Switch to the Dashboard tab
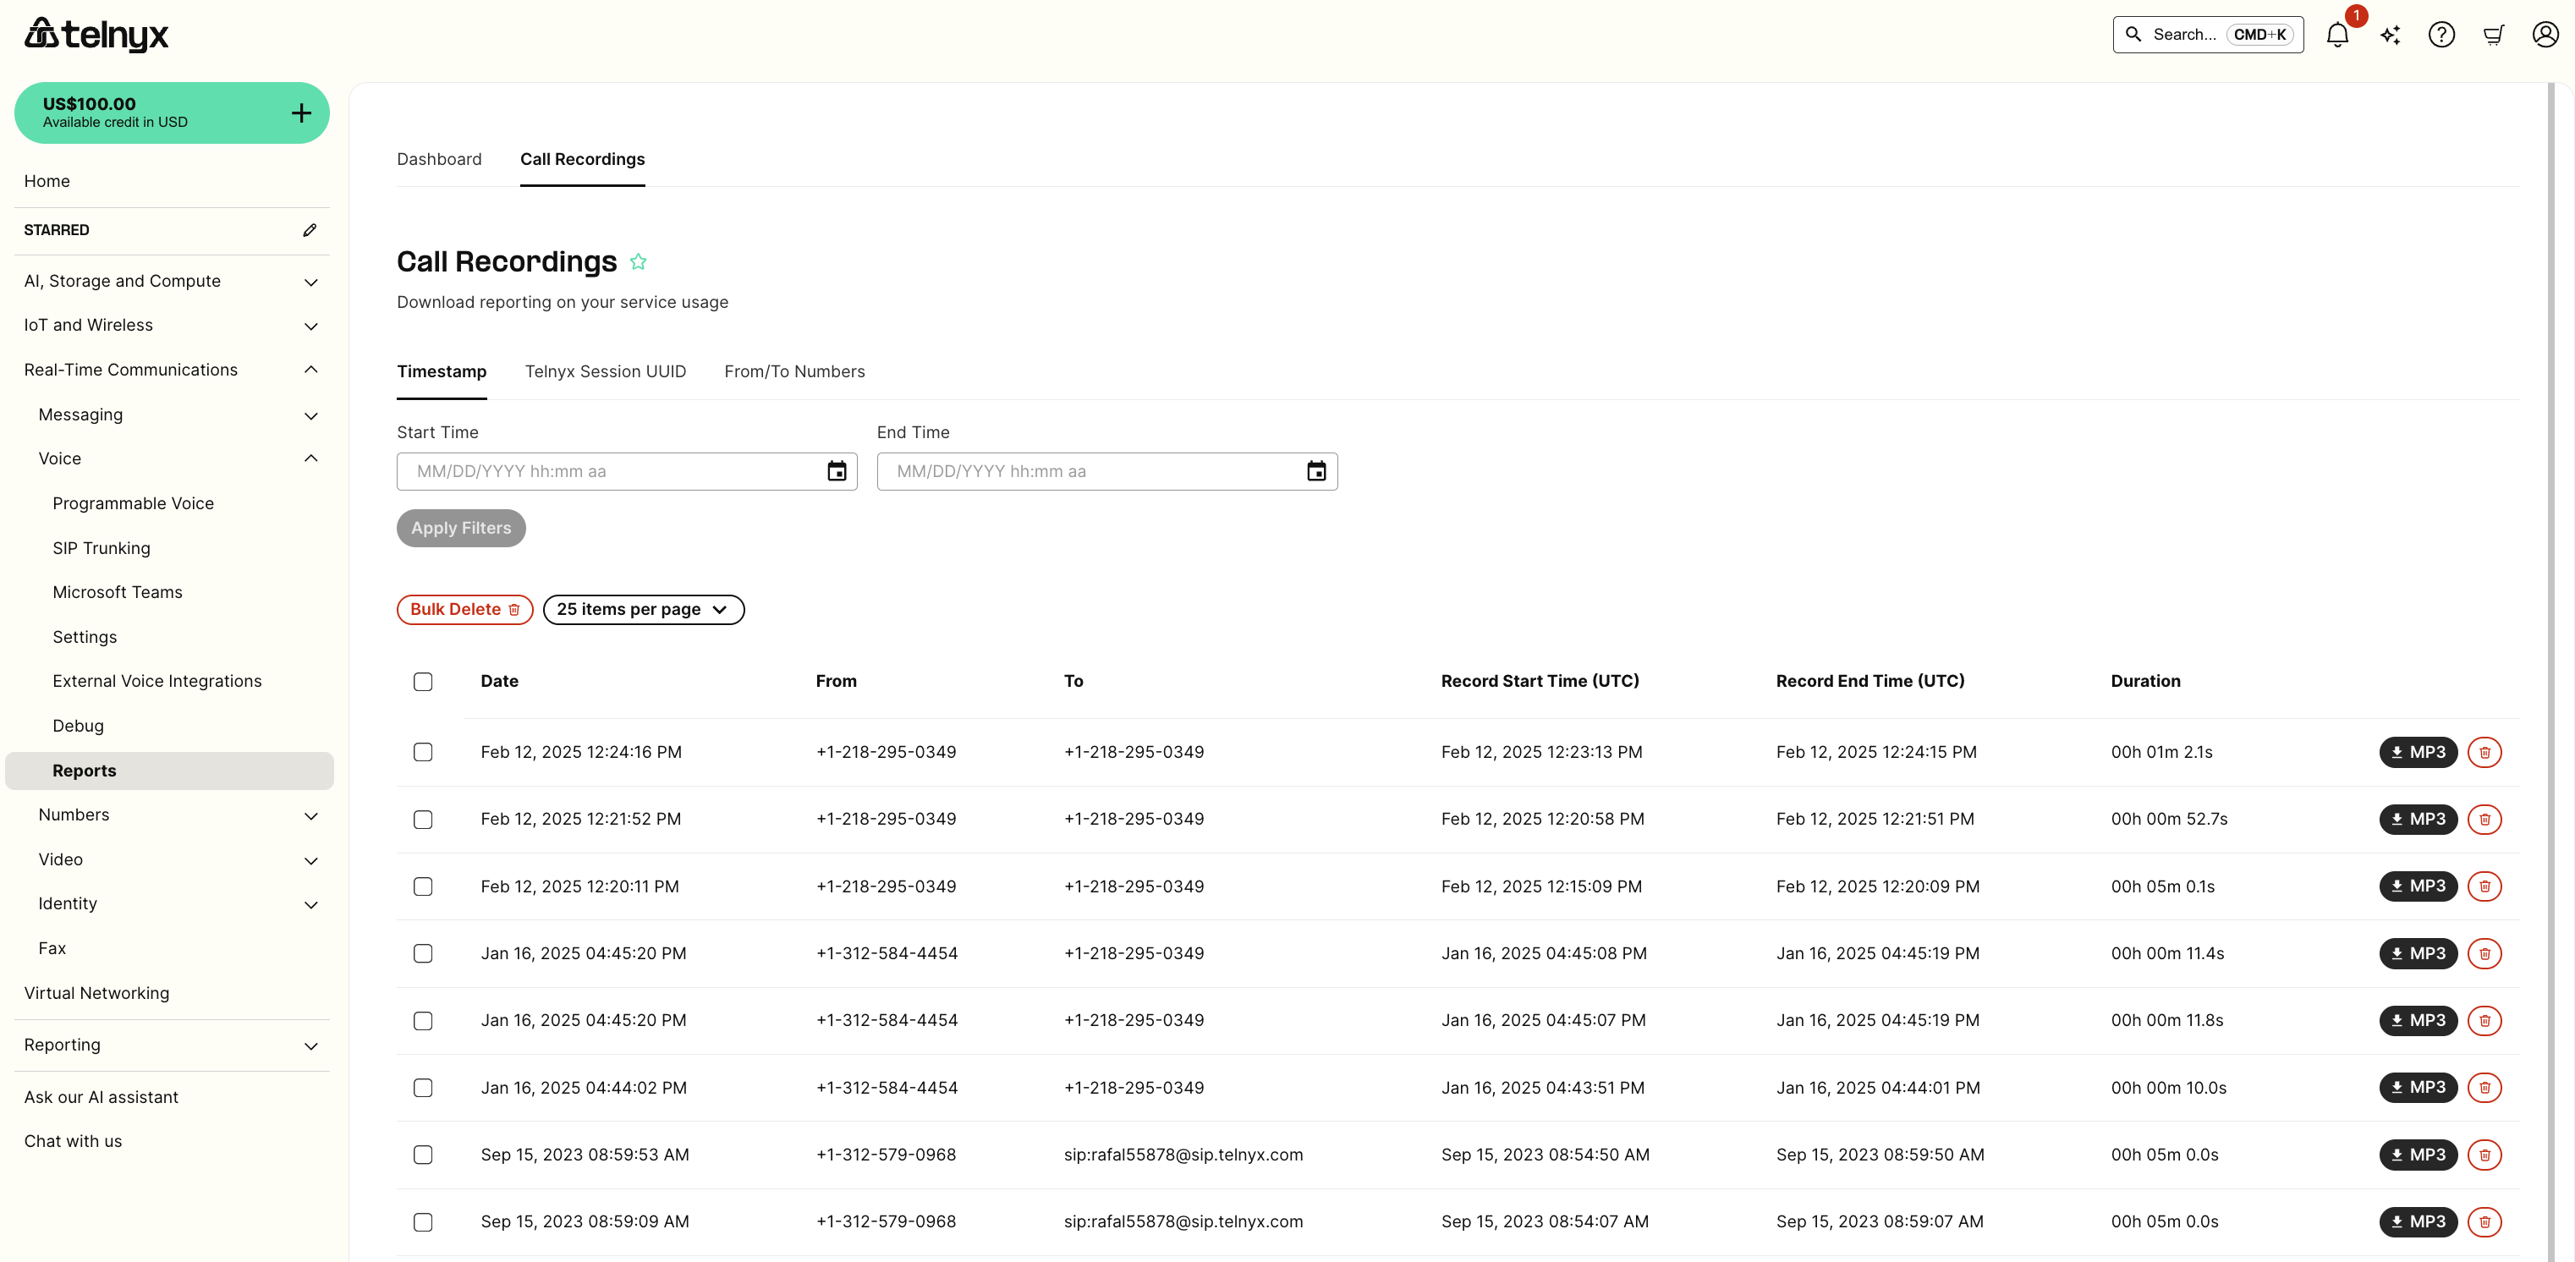The height and width of the screenshot is (1262, 2575). pyautogui.click(x=439, y=159)
